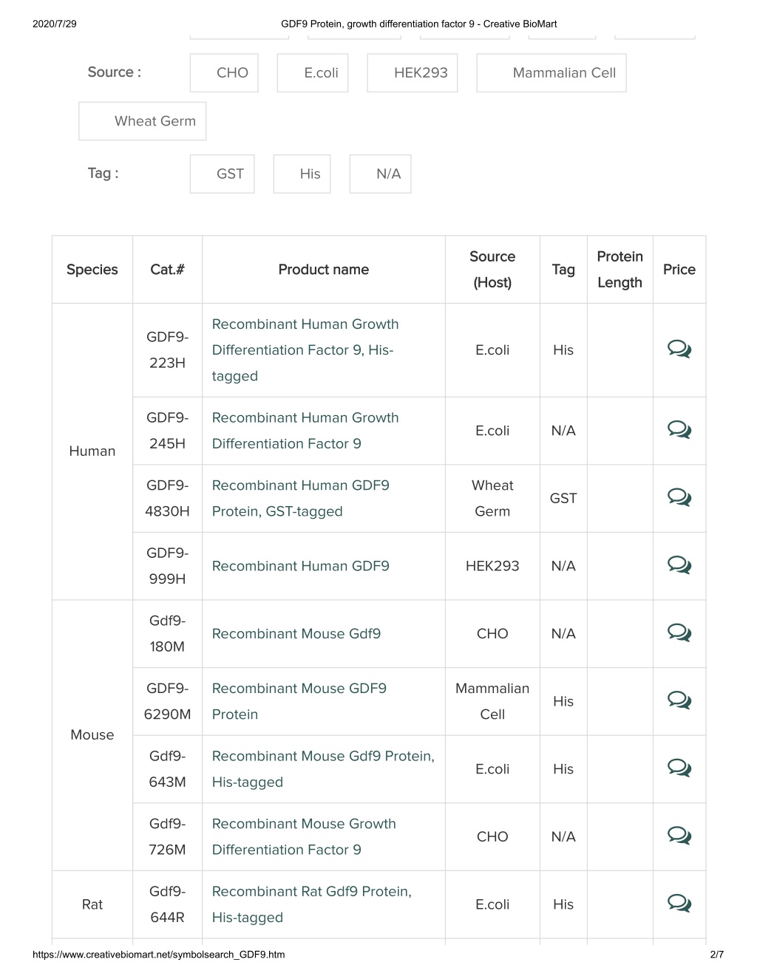This screenshot has height=979, width=757.
Task: Filter tag by GST
Action: click(222, 174)
